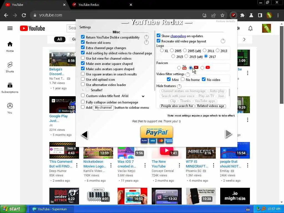Image resolution: width=284 pixels, height=213 pixels.
Task: Open the browser flask labs icon
Action: tap(251, 15)
